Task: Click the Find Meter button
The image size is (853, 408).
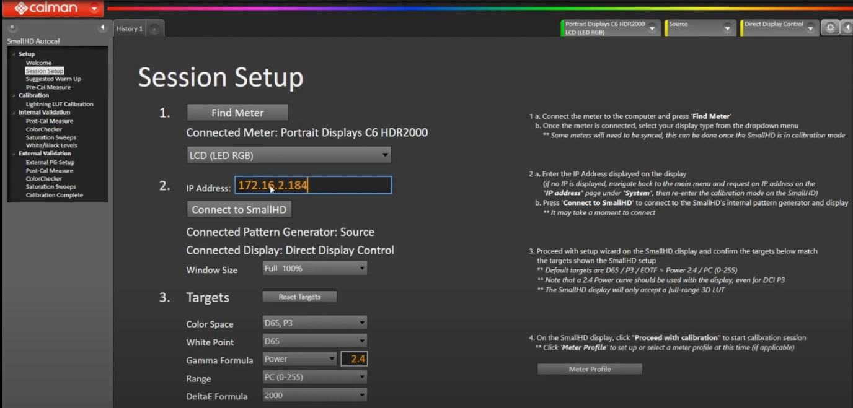Action: pos(237,113)
